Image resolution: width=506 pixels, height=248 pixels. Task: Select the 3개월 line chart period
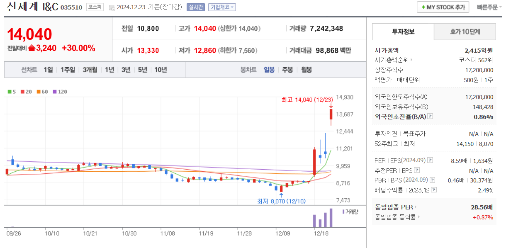90,70
